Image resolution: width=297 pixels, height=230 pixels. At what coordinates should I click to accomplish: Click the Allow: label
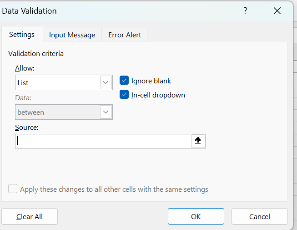pyautogui.click(x=25, y=68)
